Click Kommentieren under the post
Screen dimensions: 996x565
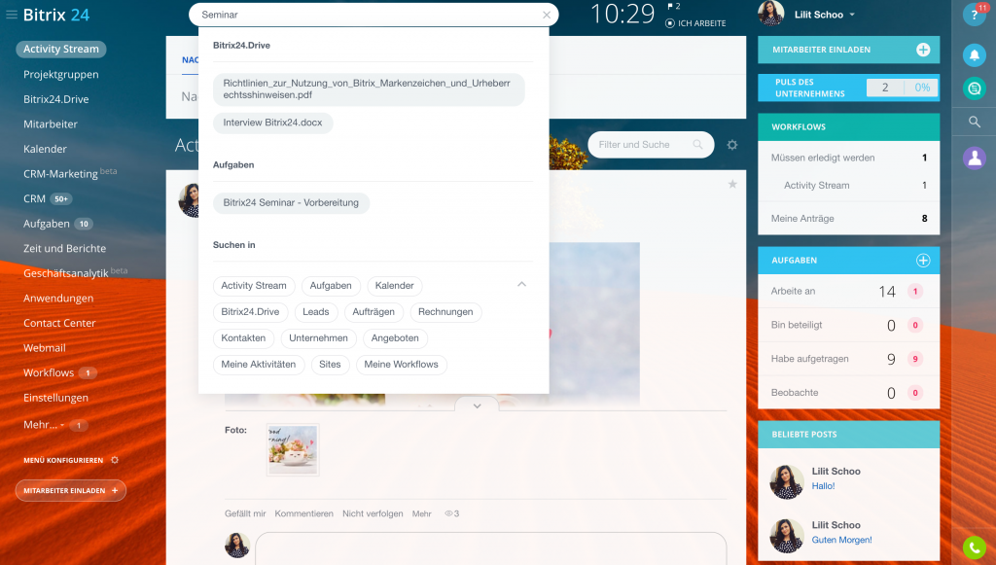[304, 513]
